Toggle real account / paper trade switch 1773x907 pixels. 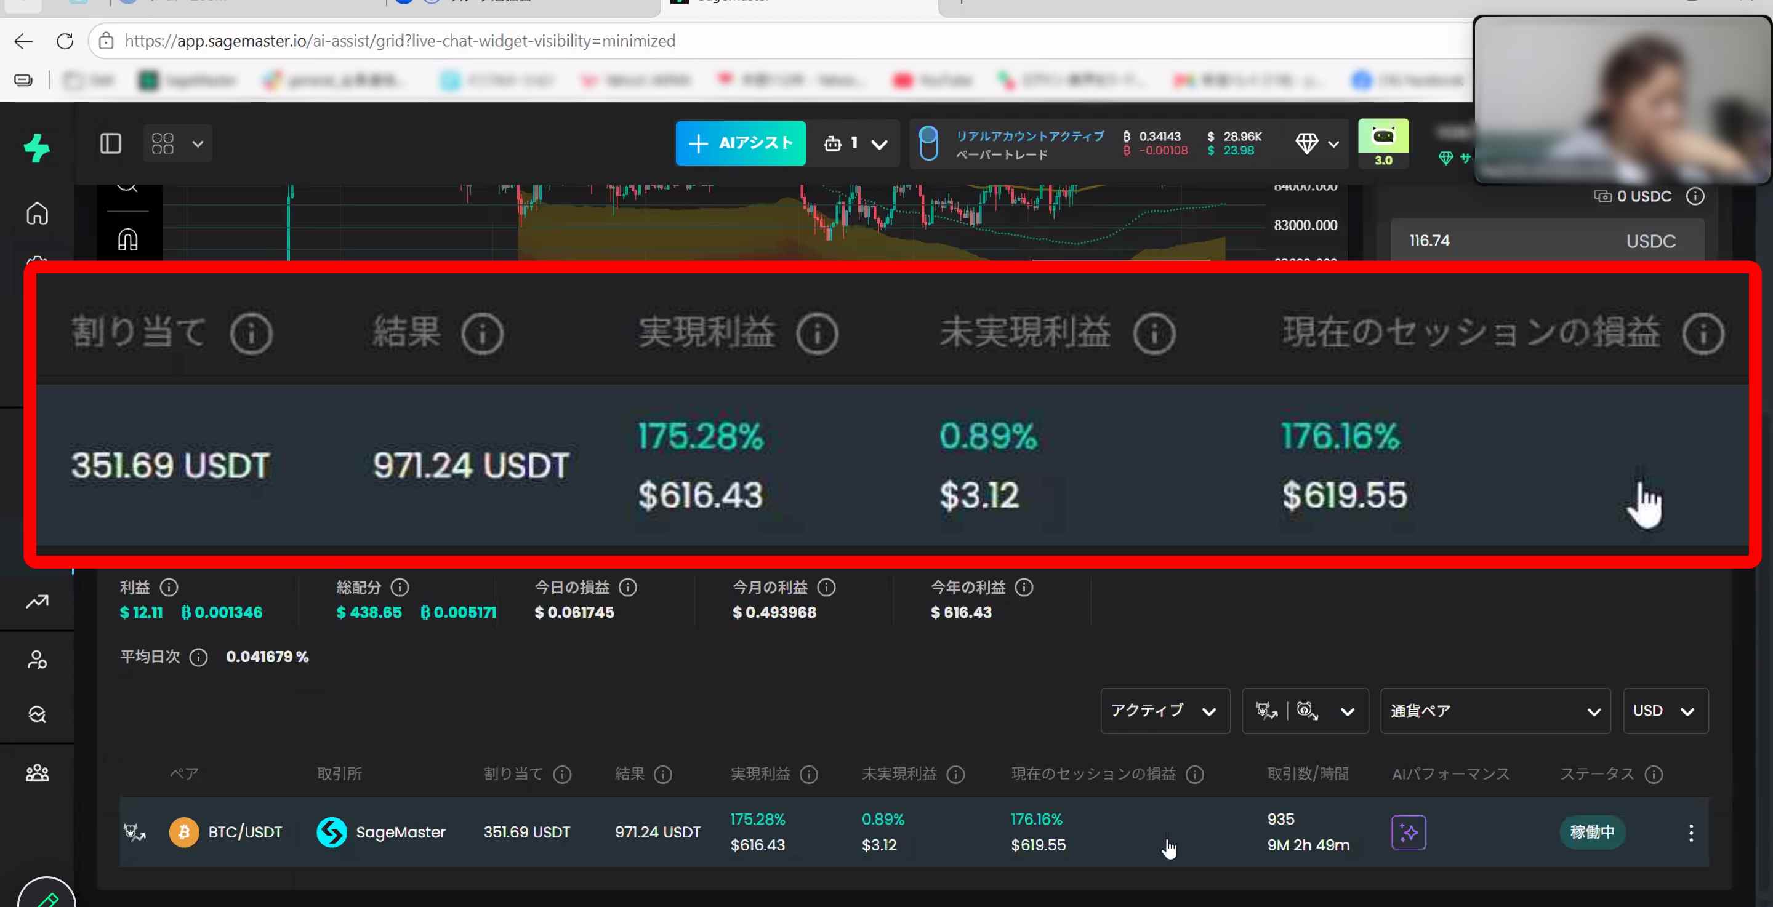tap(928, 143)
